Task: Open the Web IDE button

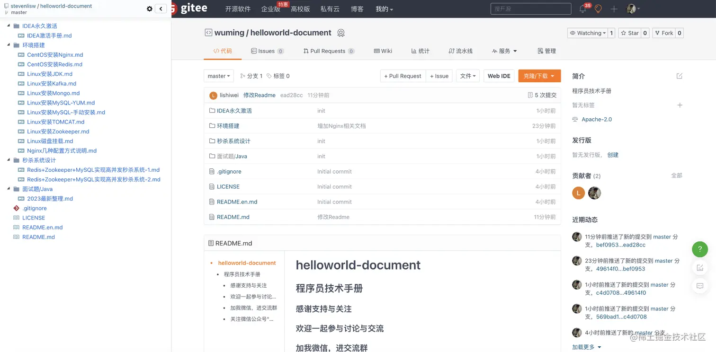Action: [499, 76]
